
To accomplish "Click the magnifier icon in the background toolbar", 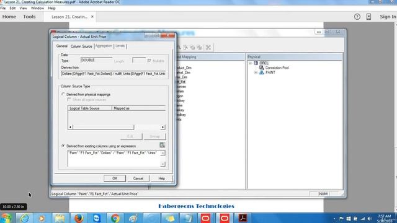I will click(179, 47).
